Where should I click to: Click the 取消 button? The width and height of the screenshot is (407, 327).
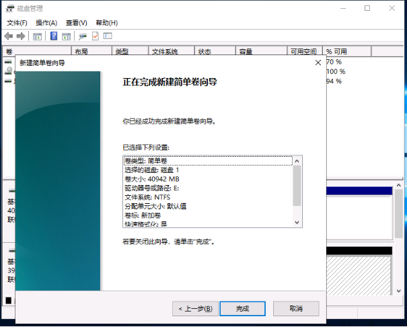click(296, 309)
